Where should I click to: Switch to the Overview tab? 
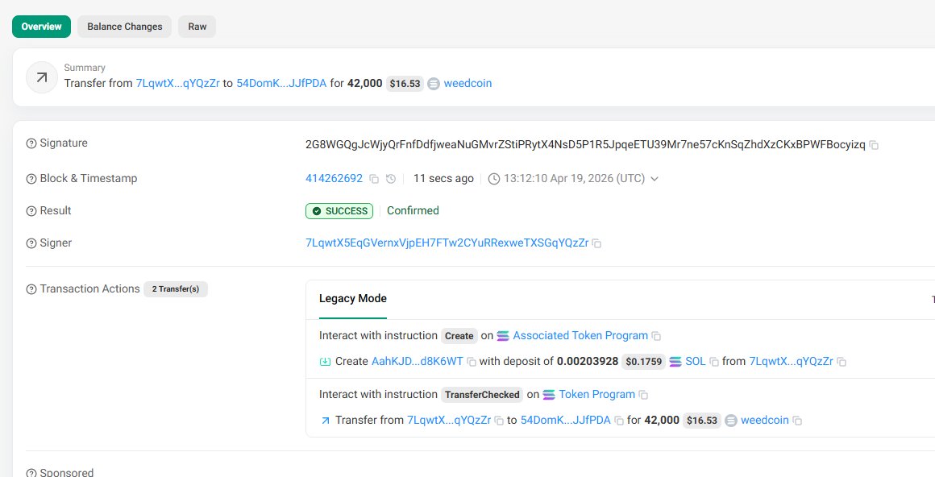click(x=41, y=27)
